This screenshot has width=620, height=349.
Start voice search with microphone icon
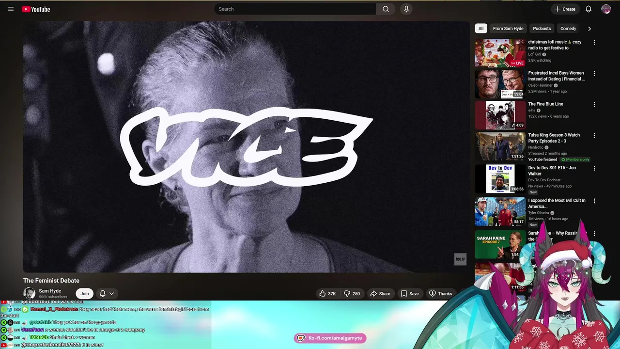coord(406,9)
